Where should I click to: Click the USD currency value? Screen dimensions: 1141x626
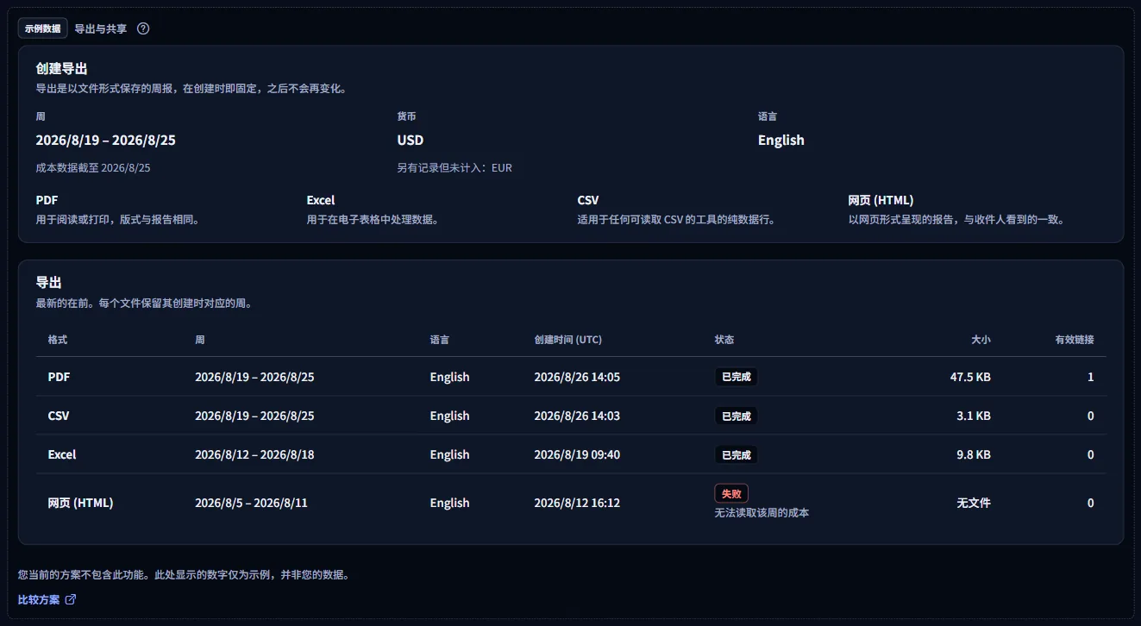pos(411,140)
